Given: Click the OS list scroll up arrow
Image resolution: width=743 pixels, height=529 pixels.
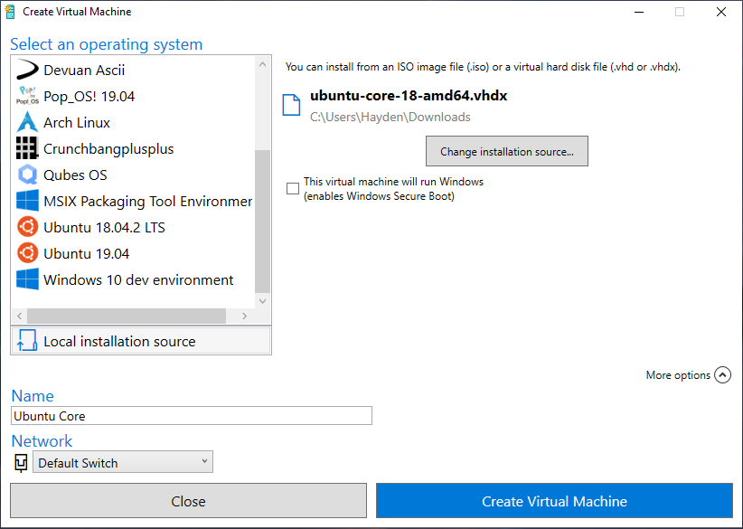Looking at the screenshot, I should tap(262, 64).
